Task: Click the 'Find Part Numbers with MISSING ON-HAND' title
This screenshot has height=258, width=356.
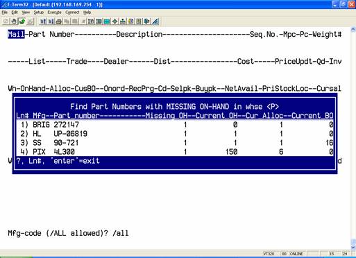Action: (x=174, y=107)
